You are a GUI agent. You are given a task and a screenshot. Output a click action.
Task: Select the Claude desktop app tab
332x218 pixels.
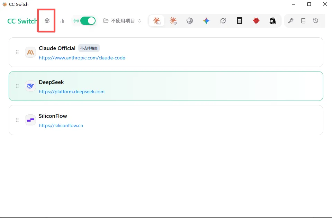(x=173, y=21)
